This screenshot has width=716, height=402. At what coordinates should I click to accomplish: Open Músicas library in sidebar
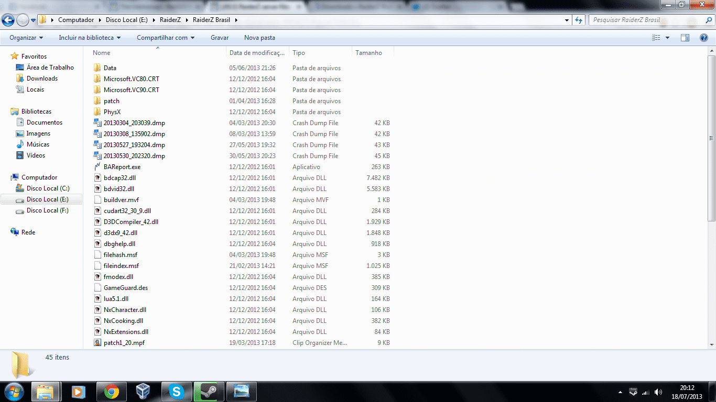[38, 144]
